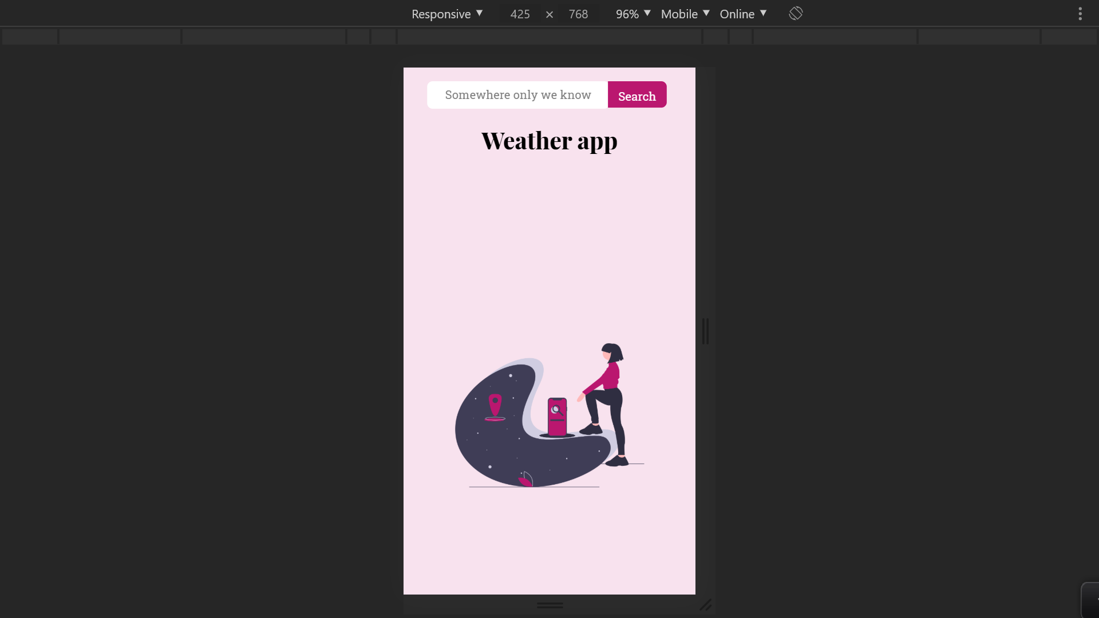Open the Mobile device type dropdown
The height and width of the screenshot is (618, 1099).
point(685,14)
